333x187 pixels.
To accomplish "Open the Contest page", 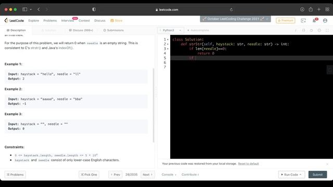I will tap(84, 21).
